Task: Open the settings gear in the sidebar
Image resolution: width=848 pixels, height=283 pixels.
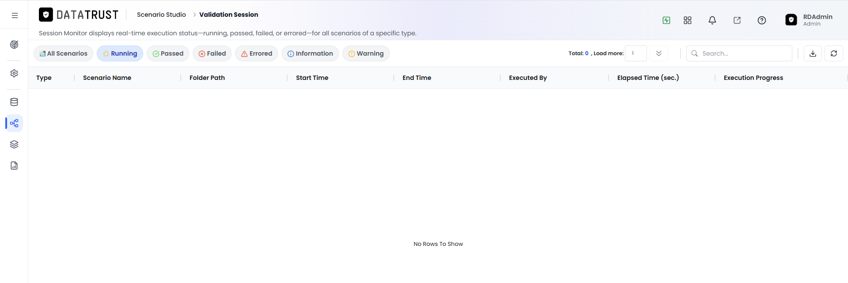Action: pyautogui.click(x=14, y=73)
